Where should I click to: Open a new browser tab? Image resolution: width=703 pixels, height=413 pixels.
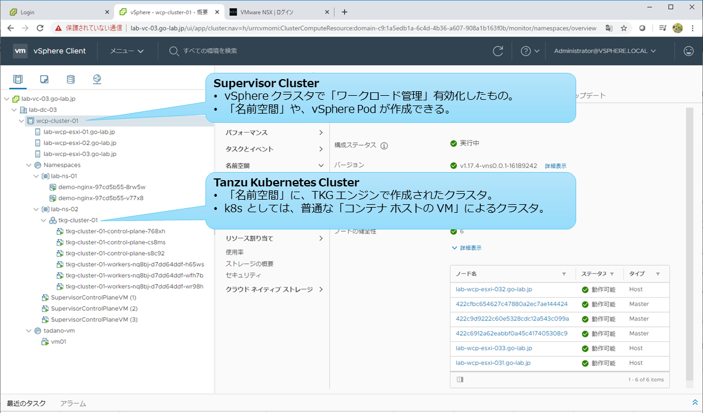click(x=344, y=12)
